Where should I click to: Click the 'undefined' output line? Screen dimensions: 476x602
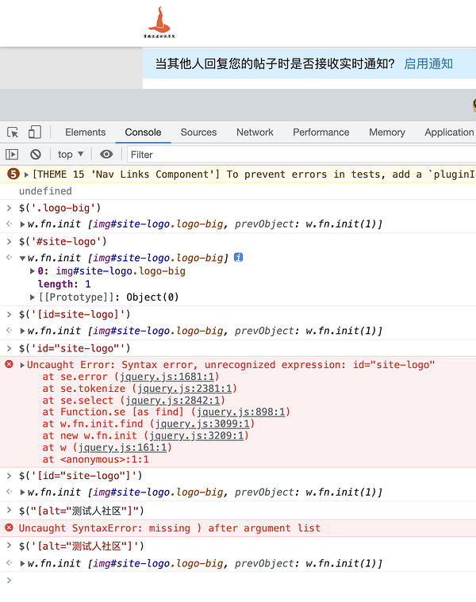45,191
